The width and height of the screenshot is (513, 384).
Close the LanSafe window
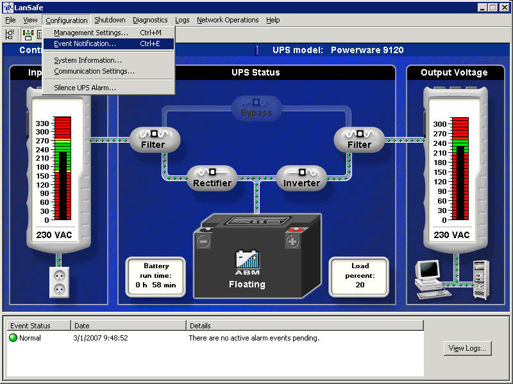[x=505, y=8]
